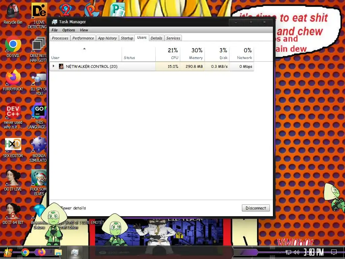Sort by the CPU column header
This screenshot has height=259, width=345.
coord(168,54)
